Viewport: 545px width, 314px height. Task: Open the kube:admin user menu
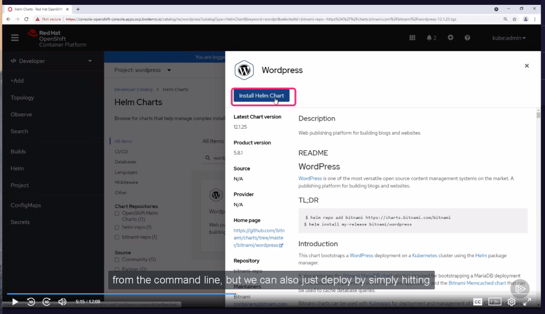point(509,38)
